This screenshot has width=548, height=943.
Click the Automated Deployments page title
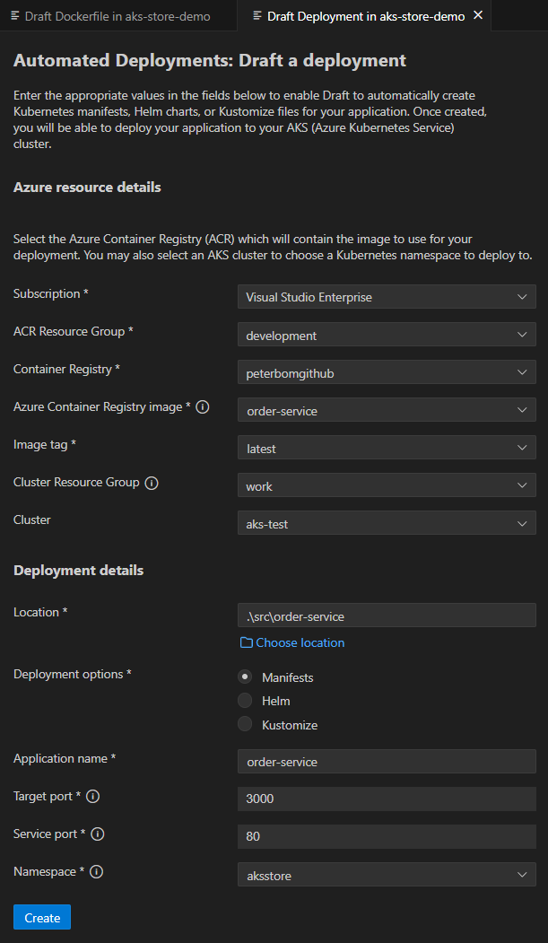tap(210, 61)
